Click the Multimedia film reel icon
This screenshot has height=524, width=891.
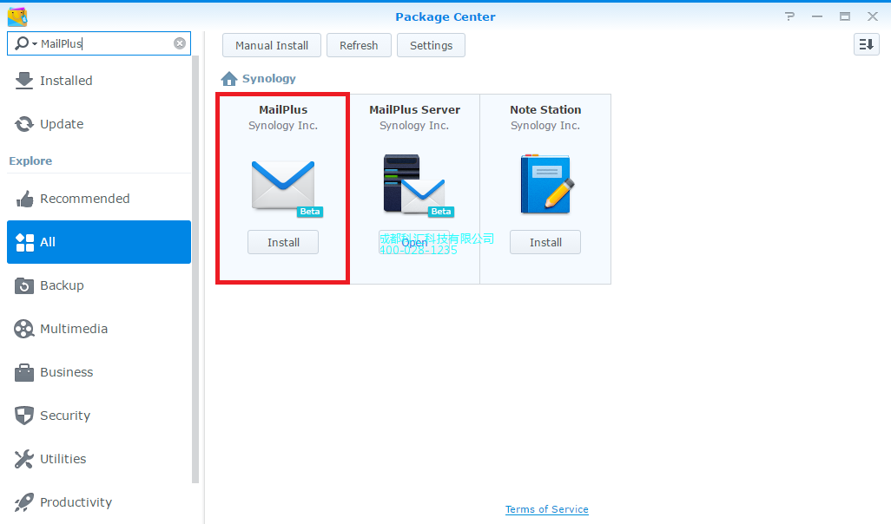[x=23, y=329]
